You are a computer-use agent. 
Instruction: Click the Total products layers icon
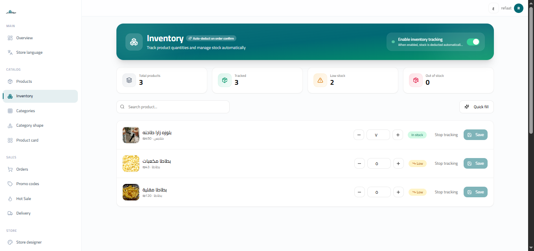coord(129,80)
